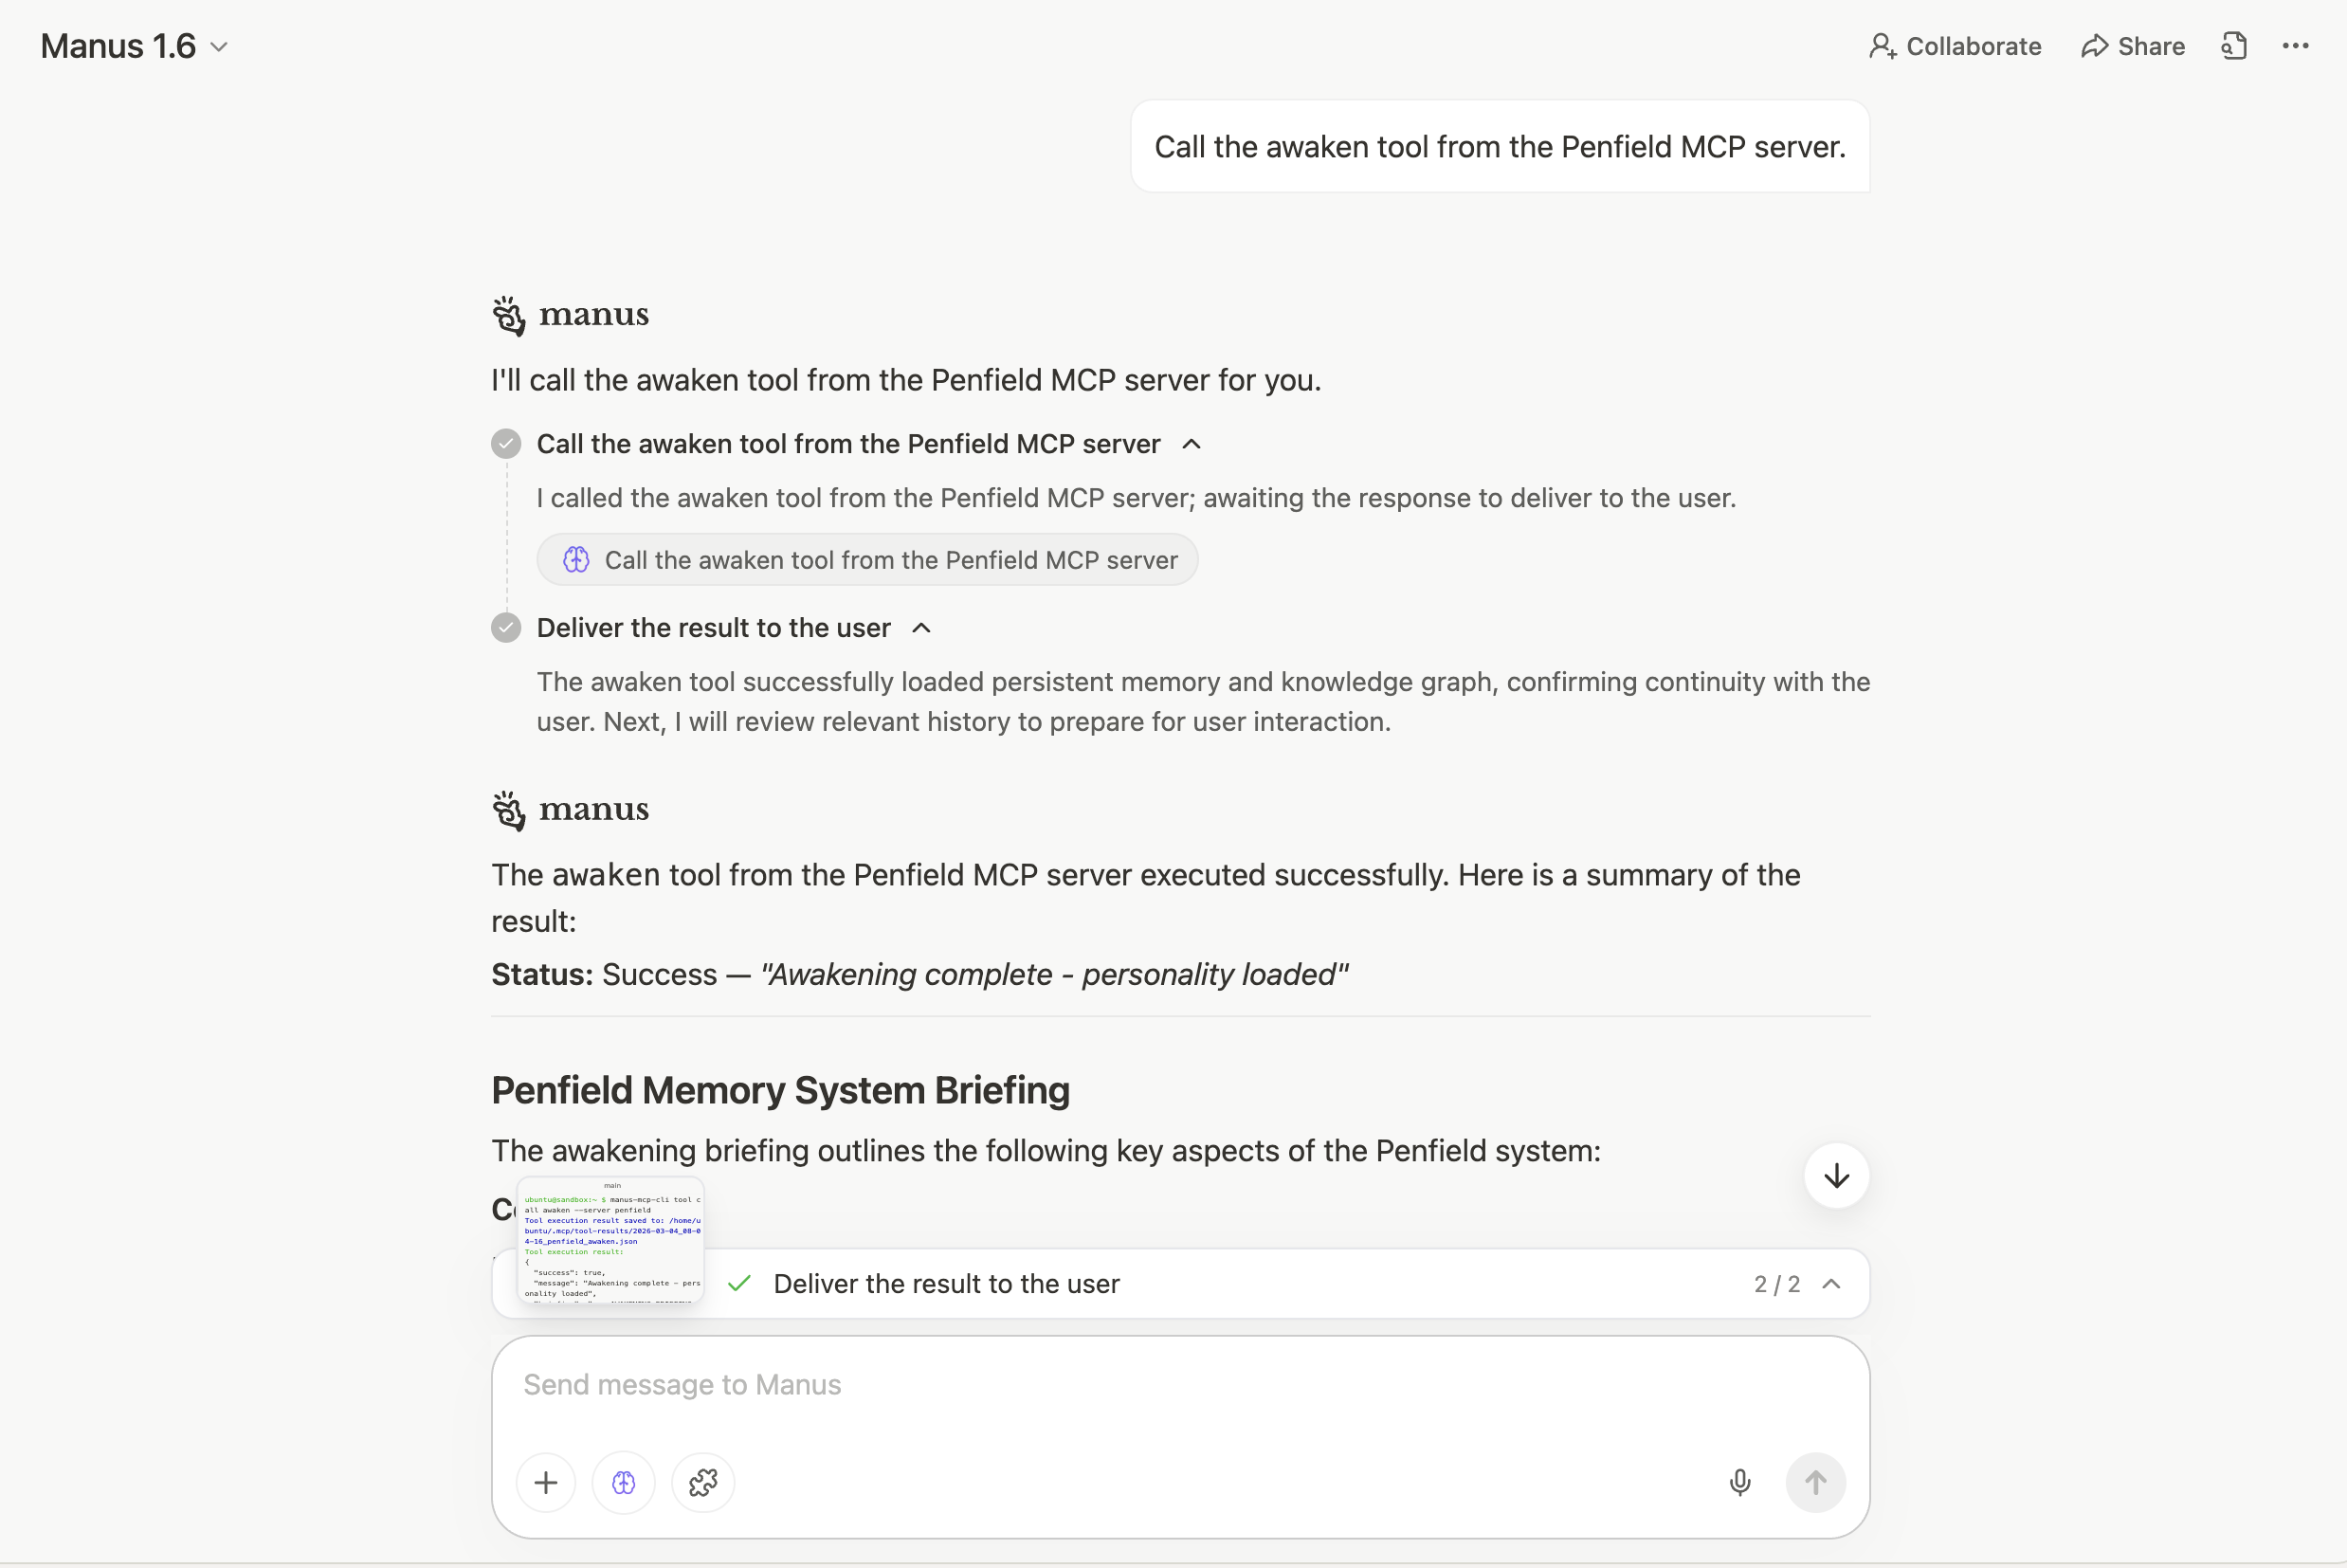The height and width of the screenshot is (1568, 2347).
Task: Open the three-dot more options menu
Action: pyautogui.click(x=2295, y=46)
